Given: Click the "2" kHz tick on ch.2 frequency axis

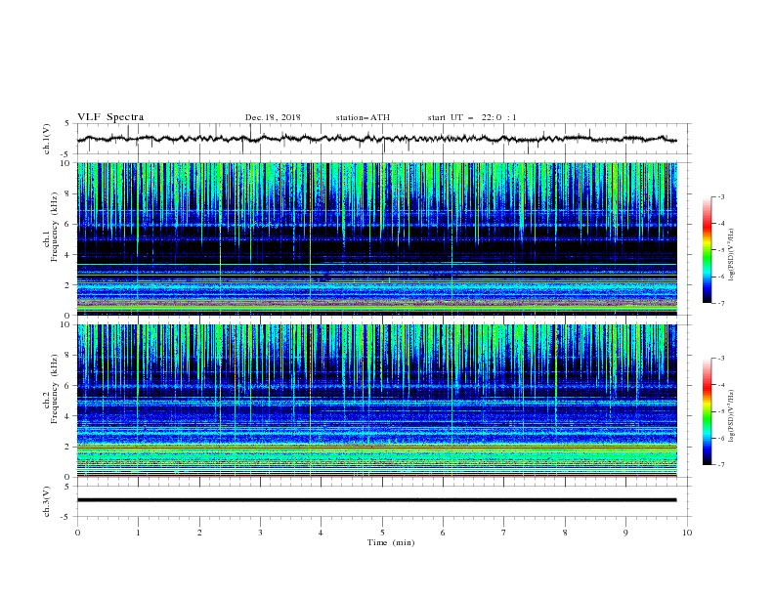Looking at the screenshot, I should pyautogui.click(x=67, y=447).
